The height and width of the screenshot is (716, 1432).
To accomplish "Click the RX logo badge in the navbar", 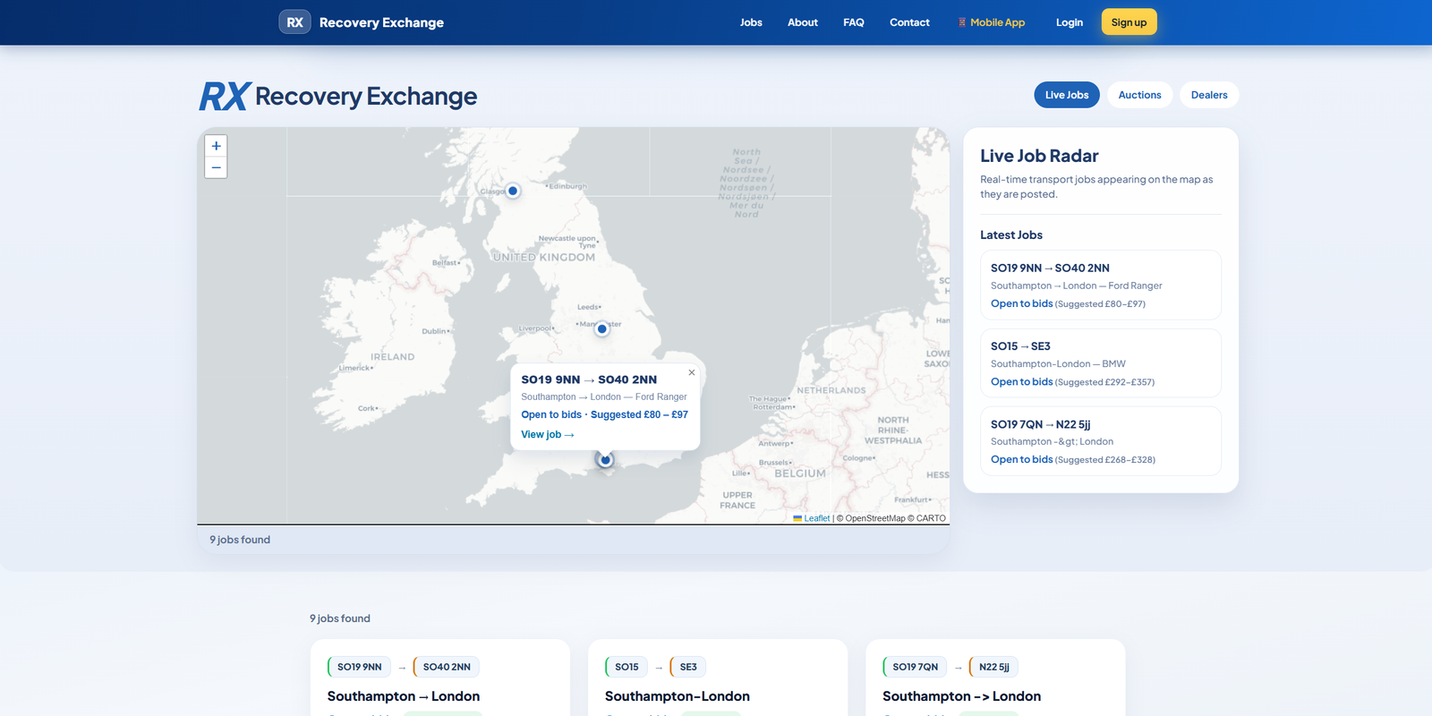I will coord(294,22).
